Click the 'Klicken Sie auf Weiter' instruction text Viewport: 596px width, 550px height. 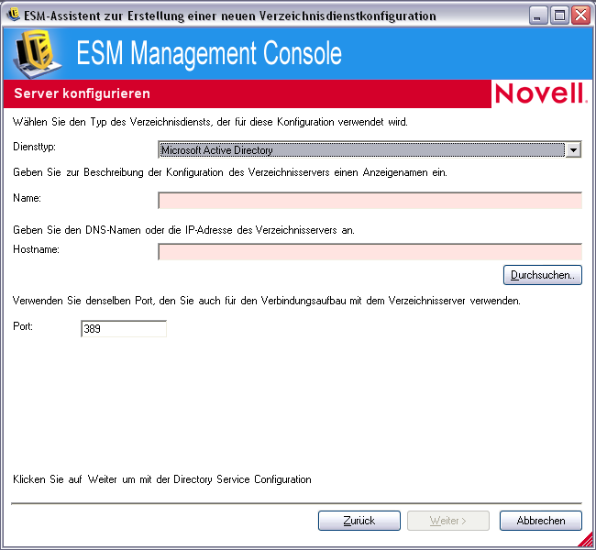click(x=162, y=479)
